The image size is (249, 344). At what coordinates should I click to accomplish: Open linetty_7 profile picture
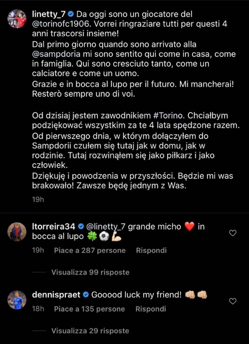pyautogui.click(x=17, y=19)
